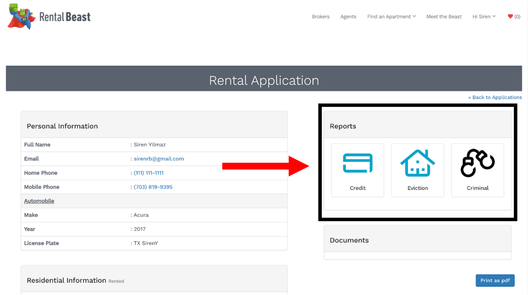Open the Credit report card icon
The image size is (528, 295).
tap(358, 163)
